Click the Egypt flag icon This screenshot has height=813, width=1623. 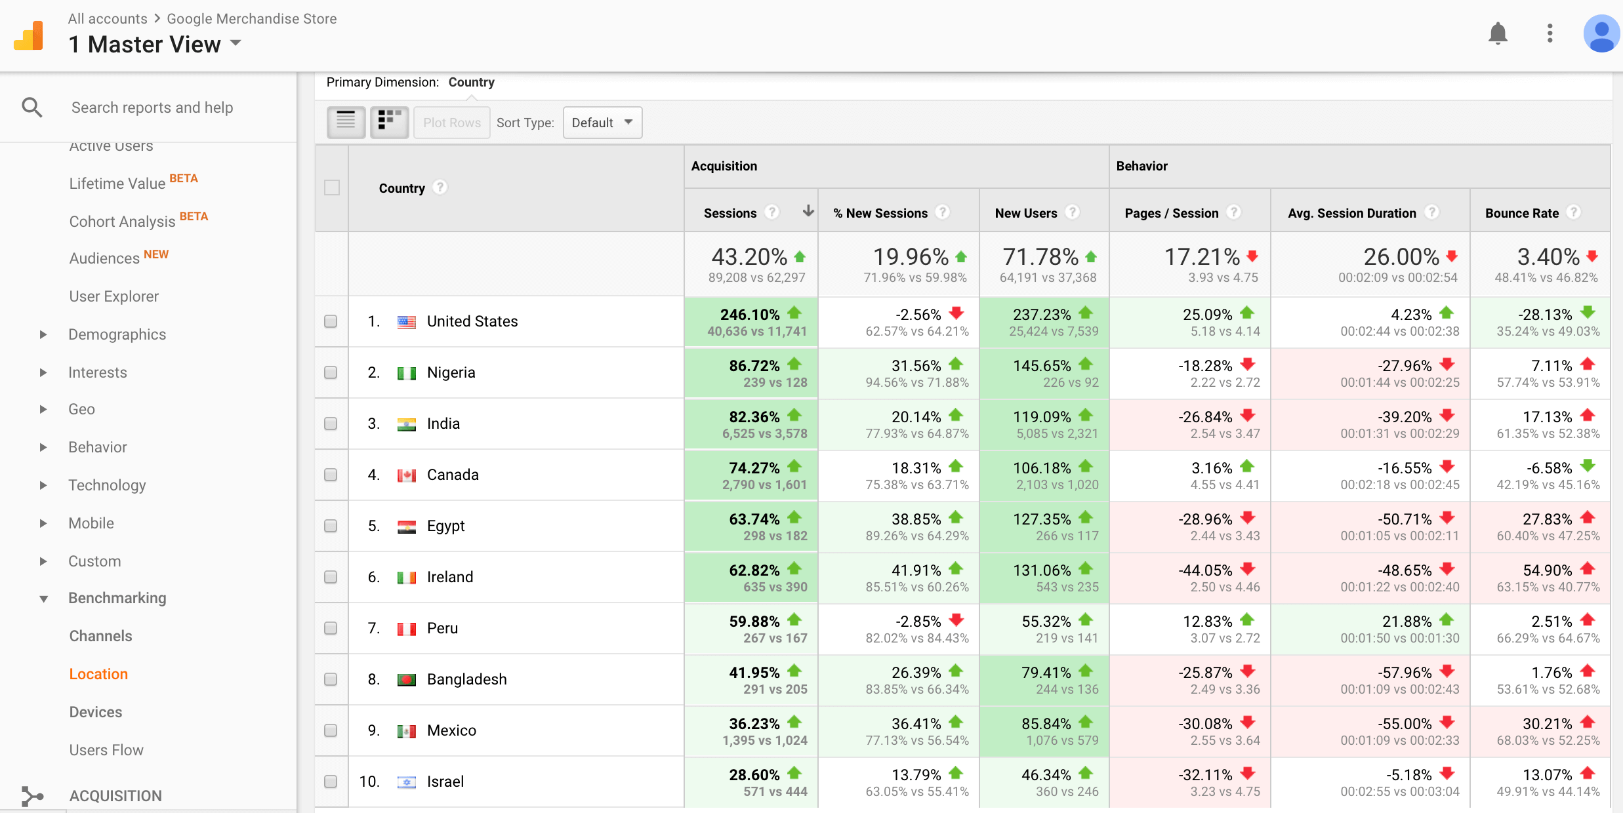tap(407, 526)
